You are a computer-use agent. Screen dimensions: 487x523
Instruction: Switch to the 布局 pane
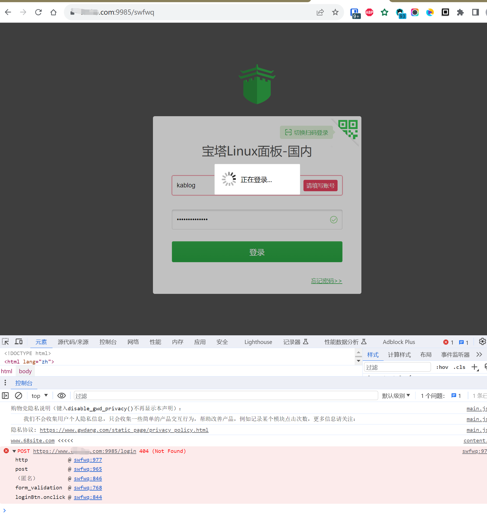point(426,355)
